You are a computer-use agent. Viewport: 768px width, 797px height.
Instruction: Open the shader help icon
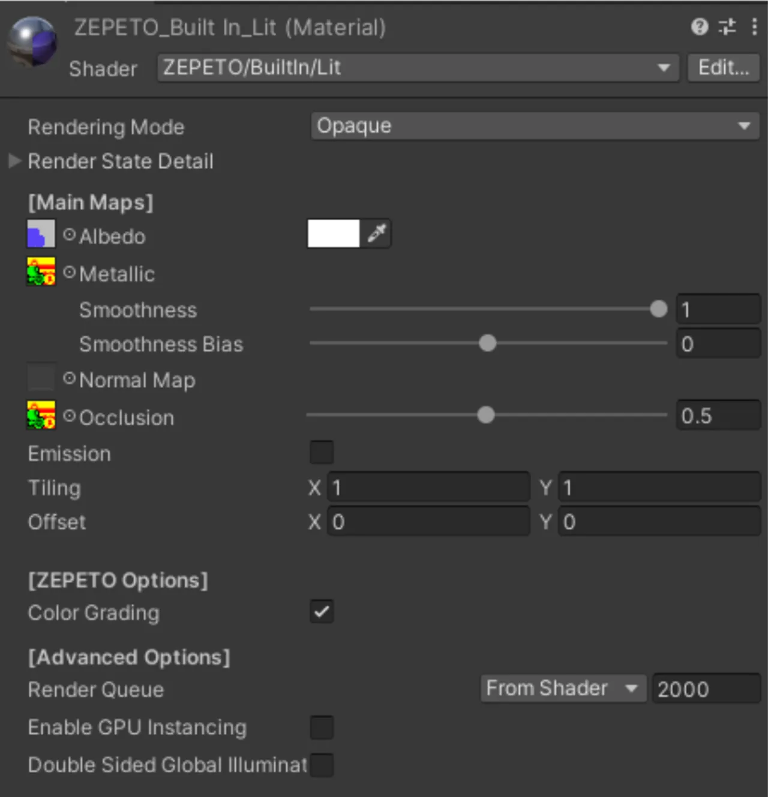tap(700, 28)
